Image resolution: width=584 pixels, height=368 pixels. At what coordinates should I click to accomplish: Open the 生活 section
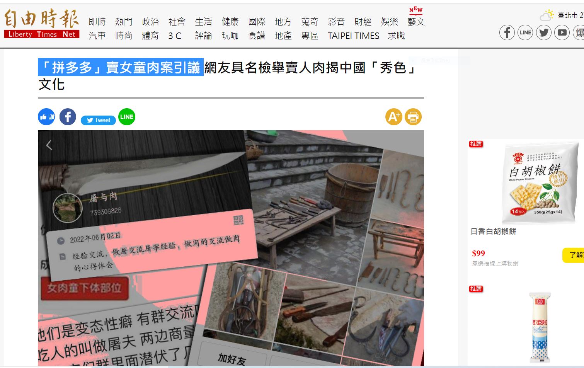tap(204, 22)
